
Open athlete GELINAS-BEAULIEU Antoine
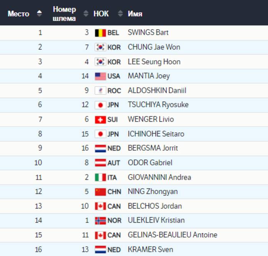pyautogui.click(x=172, y=235)
